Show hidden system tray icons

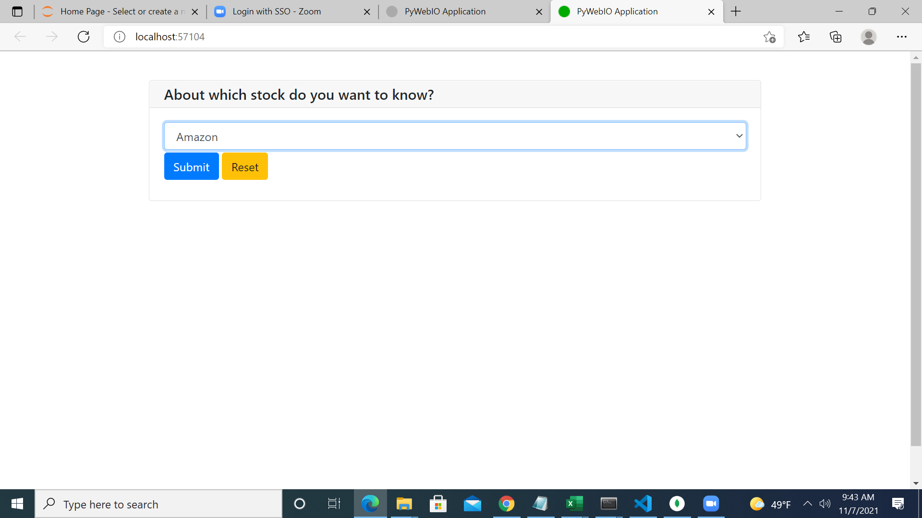(x=807, y=504)
